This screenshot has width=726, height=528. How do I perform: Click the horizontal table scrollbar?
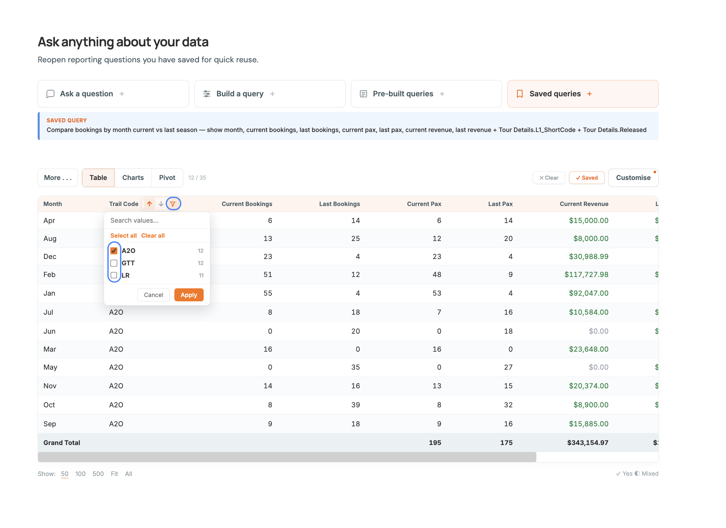(x=287, y=457)
